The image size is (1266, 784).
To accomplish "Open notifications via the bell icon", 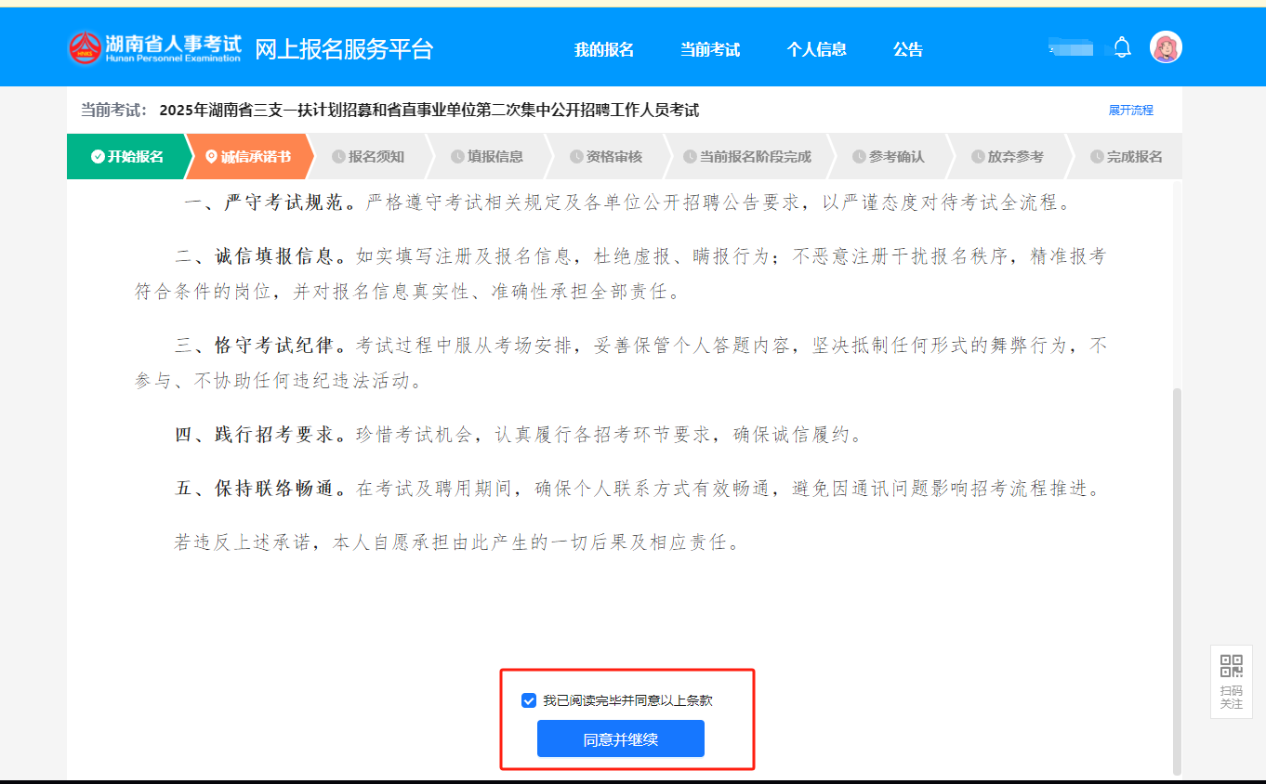I will point(1123,47).
